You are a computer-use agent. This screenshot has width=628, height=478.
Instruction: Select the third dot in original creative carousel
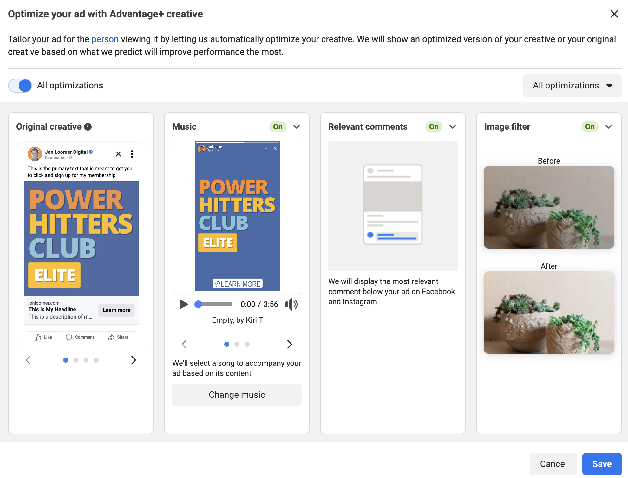(x=86, y=360)
